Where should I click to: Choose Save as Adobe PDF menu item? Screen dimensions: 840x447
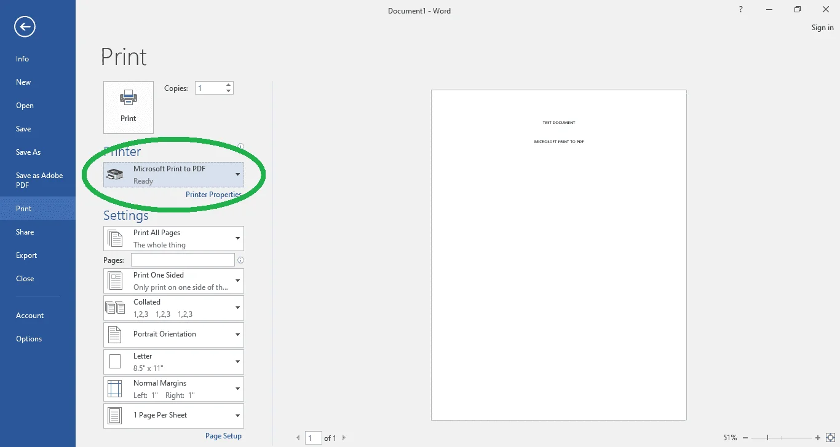(x=38, y=180)
